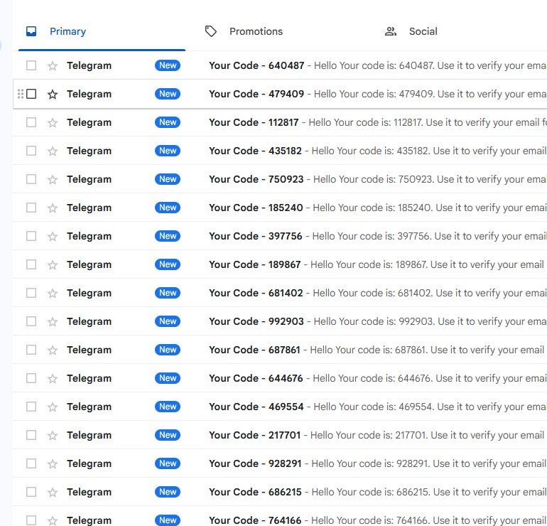The height and width of the screenshot is (526, 547).
Task: Click the New label on code 397756 email
Action: coord(168,236)
